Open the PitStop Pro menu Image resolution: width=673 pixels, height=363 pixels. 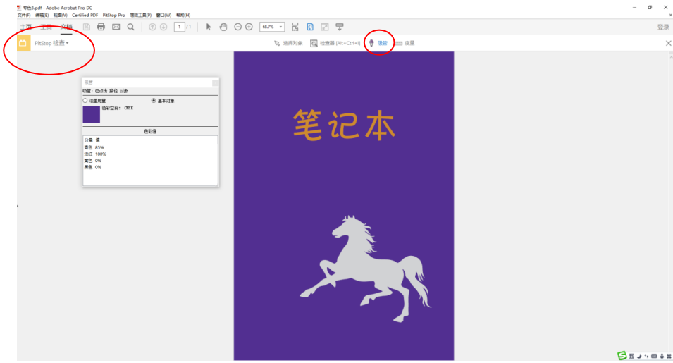[113, 15]
